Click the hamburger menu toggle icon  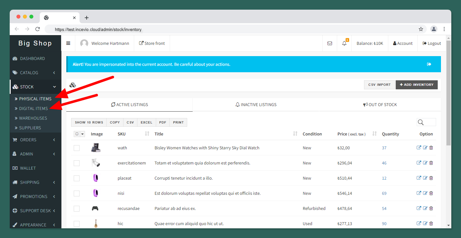pyautogui.click(x=68, y=43)
